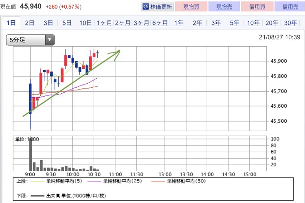
Task: Select the 1日 chart tab
Action: point(11,23)
